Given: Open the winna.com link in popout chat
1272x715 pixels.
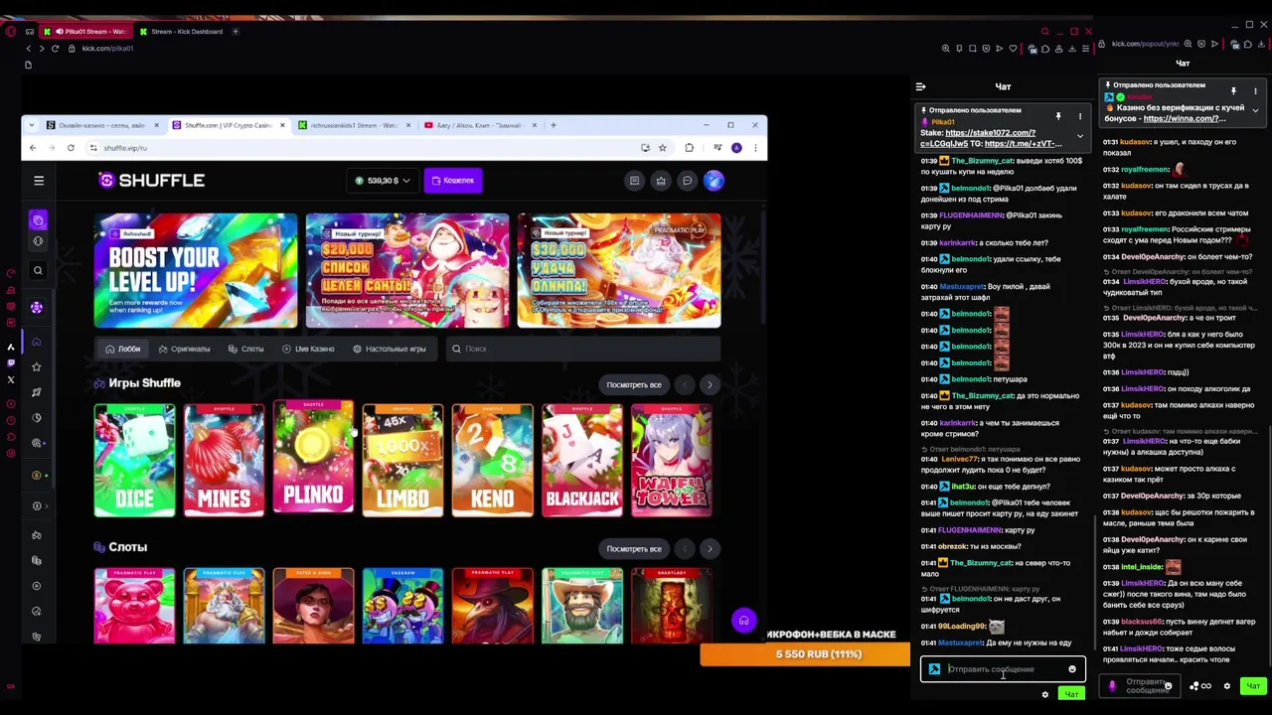Looking at the screenshot, I should tap(1183, 119).
